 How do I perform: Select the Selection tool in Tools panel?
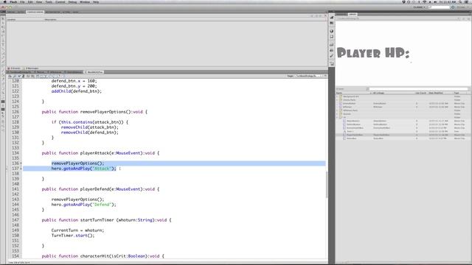(3, 18)
